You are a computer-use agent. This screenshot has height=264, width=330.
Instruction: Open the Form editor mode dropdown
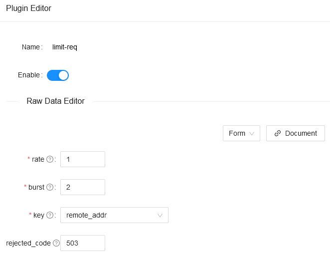tap(241, 134)
